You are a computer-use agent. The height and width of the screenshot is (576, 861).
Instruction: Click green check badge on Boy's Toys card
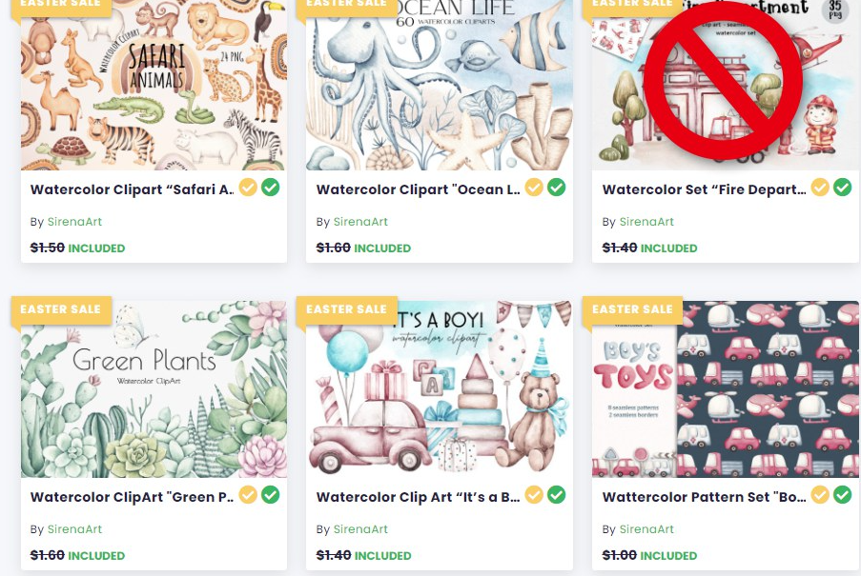(x=842, y=495)
